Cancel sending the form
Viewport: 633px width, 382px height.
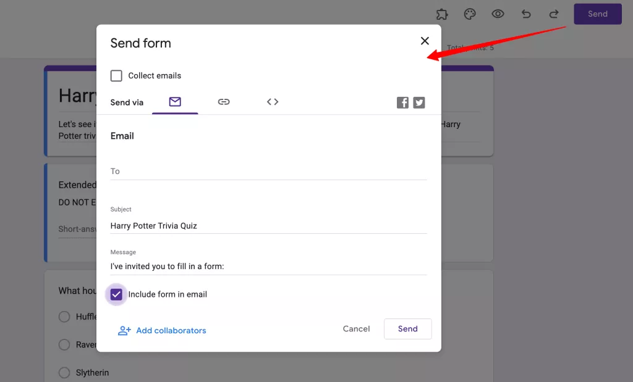(356, 329)
